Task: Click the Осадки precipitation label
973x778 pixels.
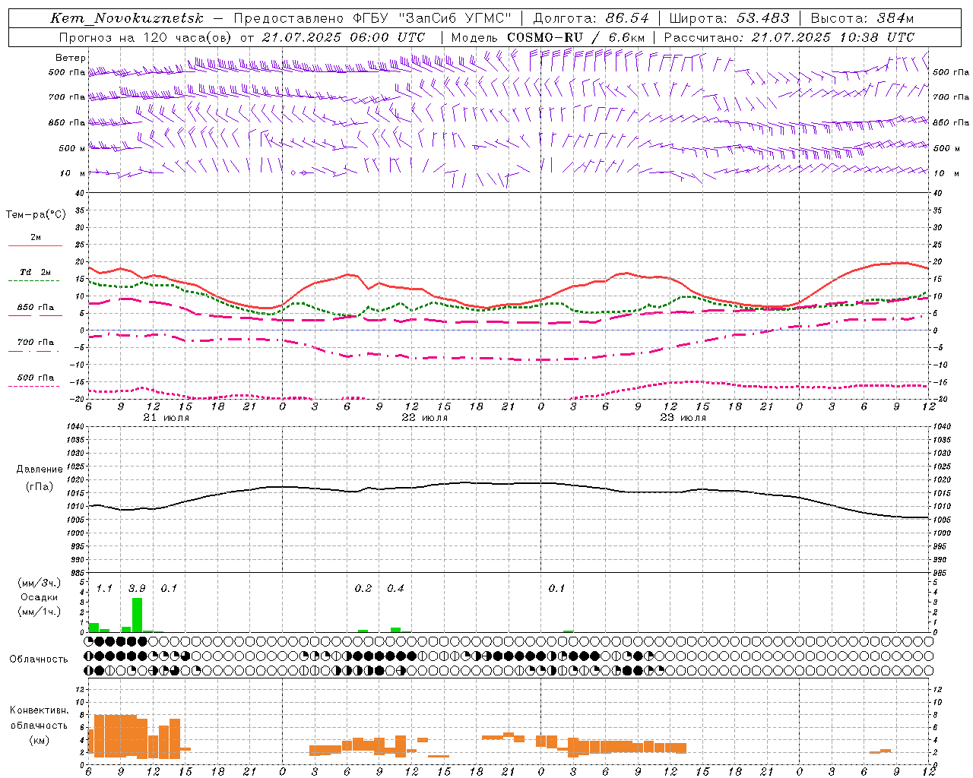Action: click(39, 597)
